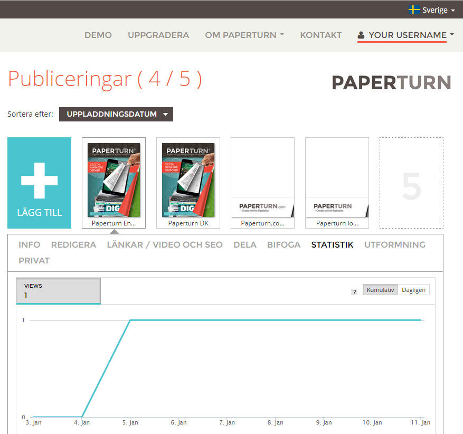Open the BIFOGA tab

tap(284, 245)
